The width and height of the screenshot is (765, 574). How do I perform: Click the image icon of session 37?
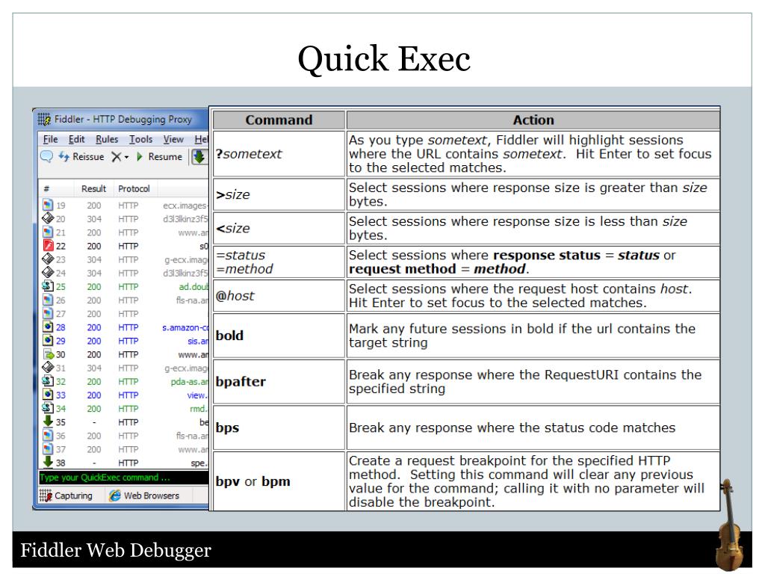(47, 448)
